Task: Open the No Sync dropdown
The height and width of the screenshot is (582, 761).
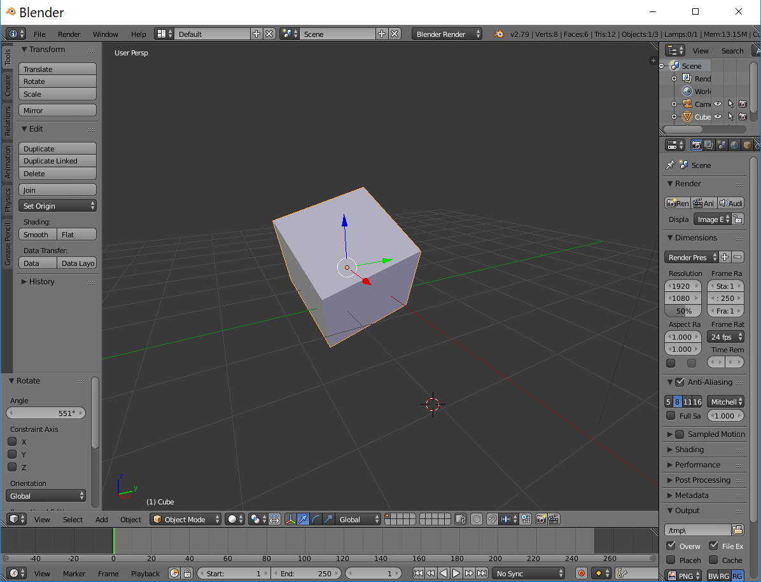Action: coord(529,573)
